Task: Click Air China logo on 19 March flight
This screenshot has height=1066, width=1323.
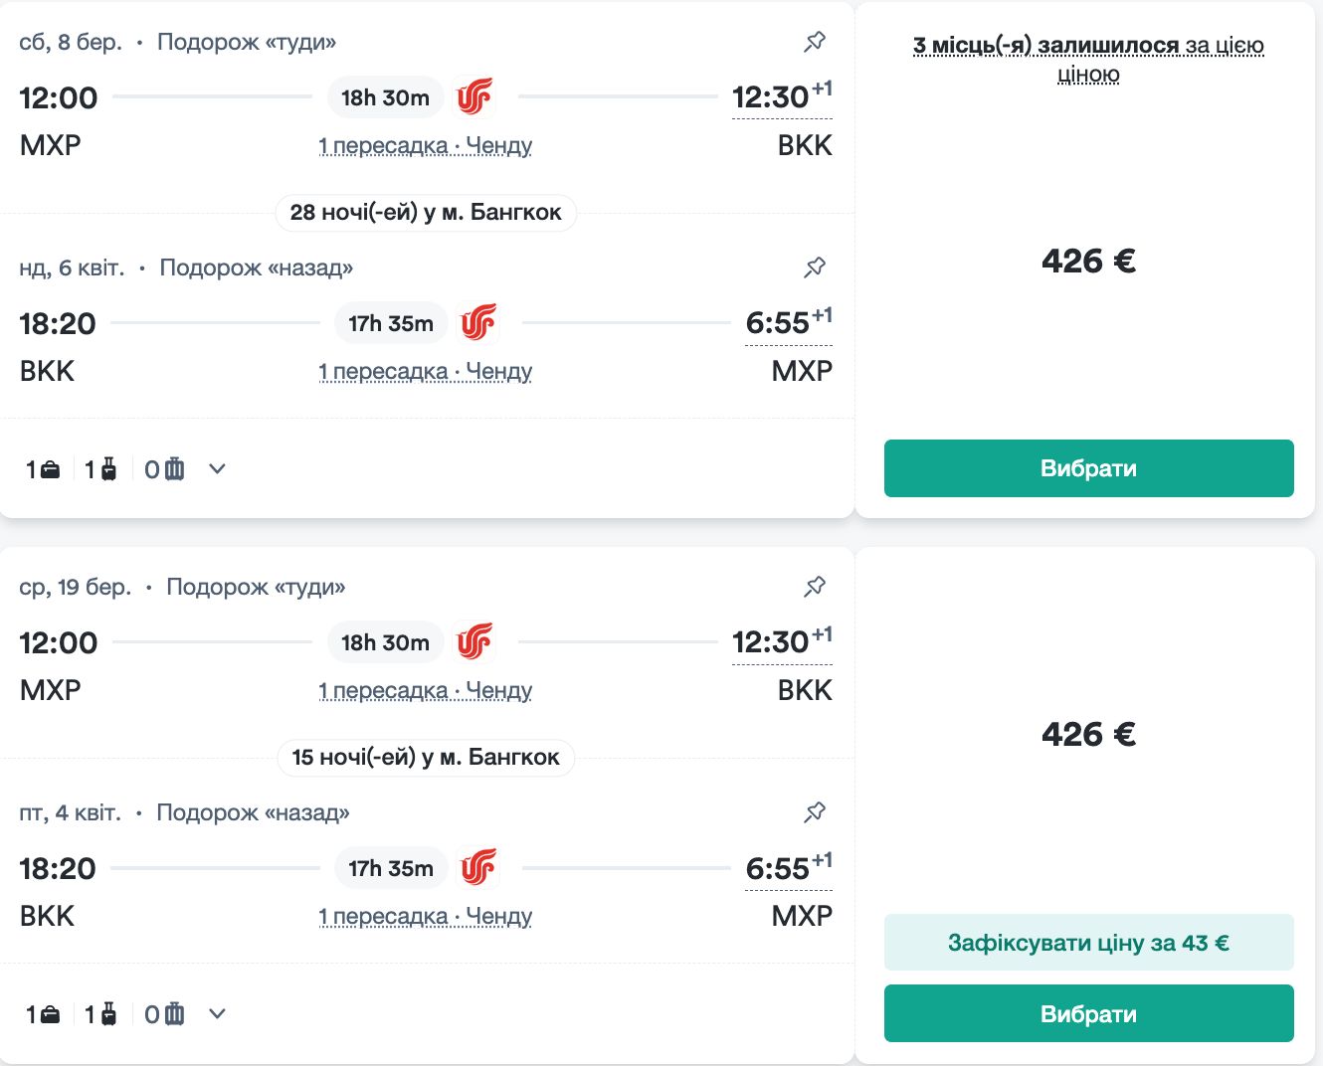Action: [x=474, y=642]
